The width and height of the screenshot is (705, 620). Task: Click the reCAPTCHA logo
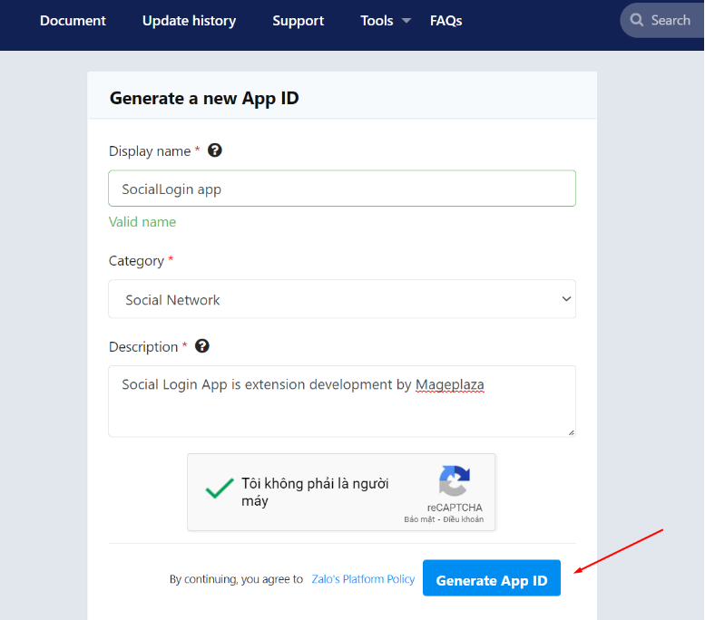pos(455,481)
